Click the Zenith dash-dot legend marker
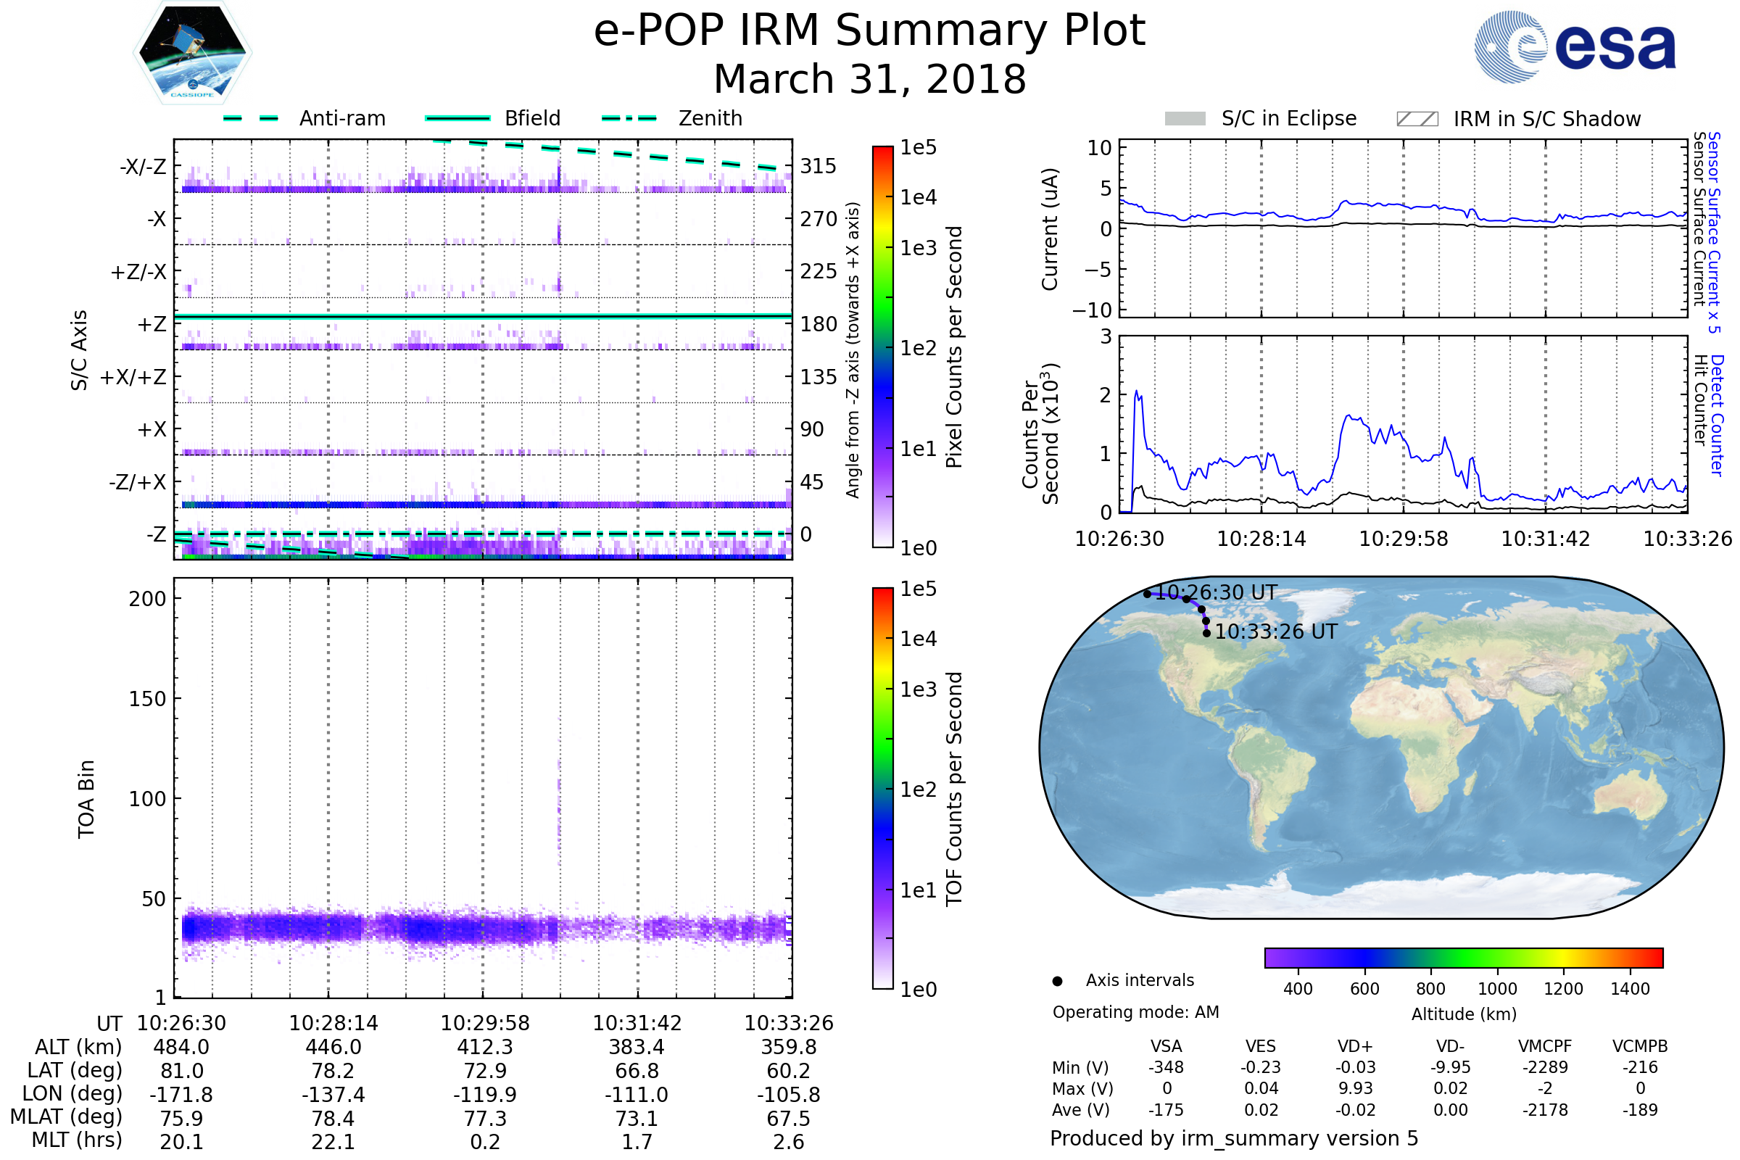This screenshot has height=1160, width=1740. [629, 118]
